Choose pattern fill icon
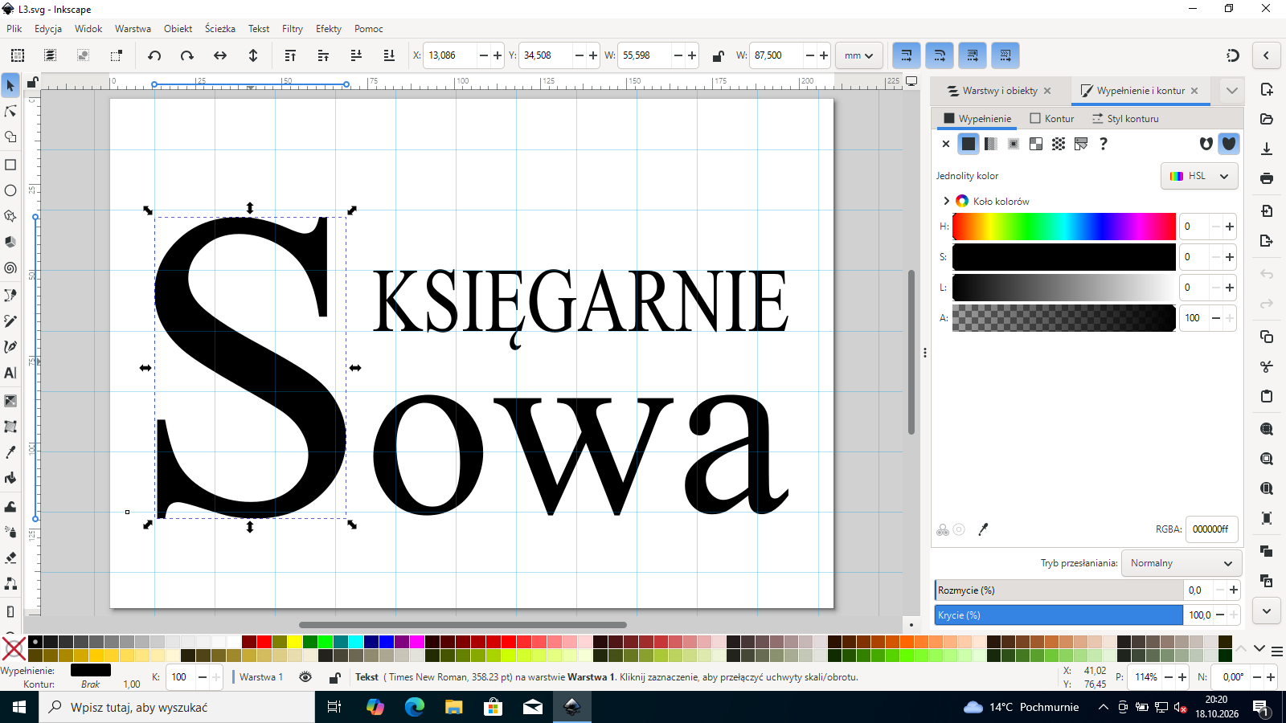1286x723 pixels. click(1059, 144)
